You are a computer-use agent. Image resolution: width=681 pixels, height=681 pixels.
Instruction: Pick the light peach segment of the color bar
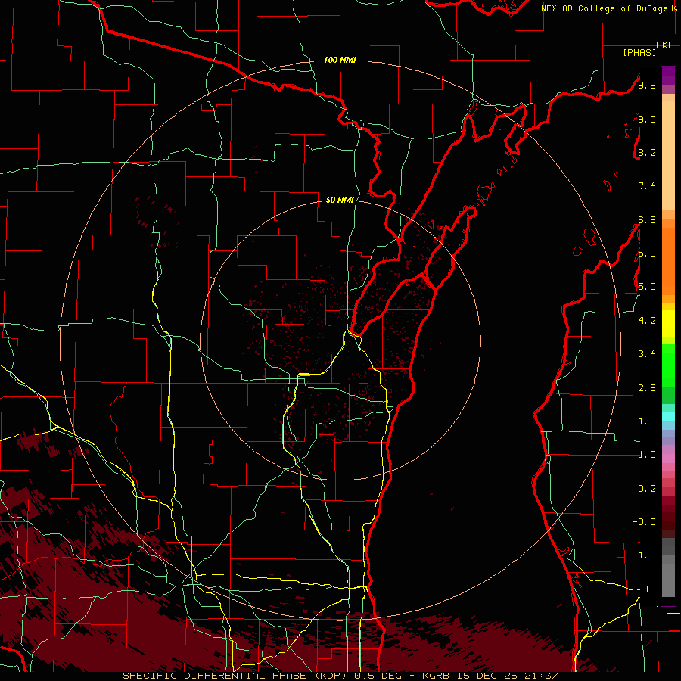click(x=668, y=157)
